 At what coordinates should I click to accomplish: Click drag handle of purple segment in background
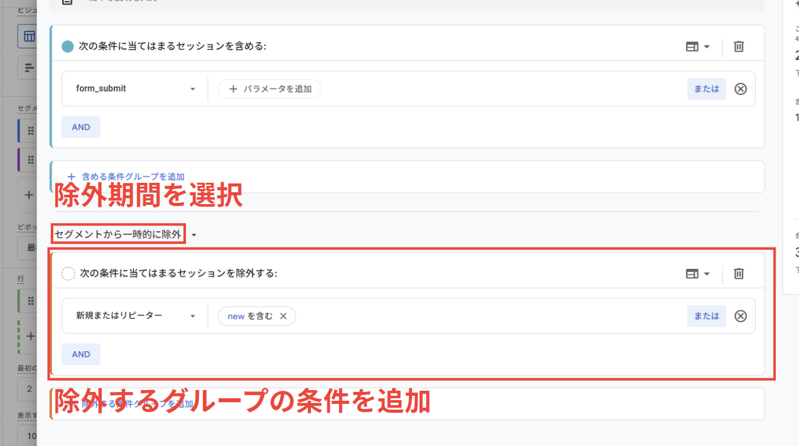point(31,160)
